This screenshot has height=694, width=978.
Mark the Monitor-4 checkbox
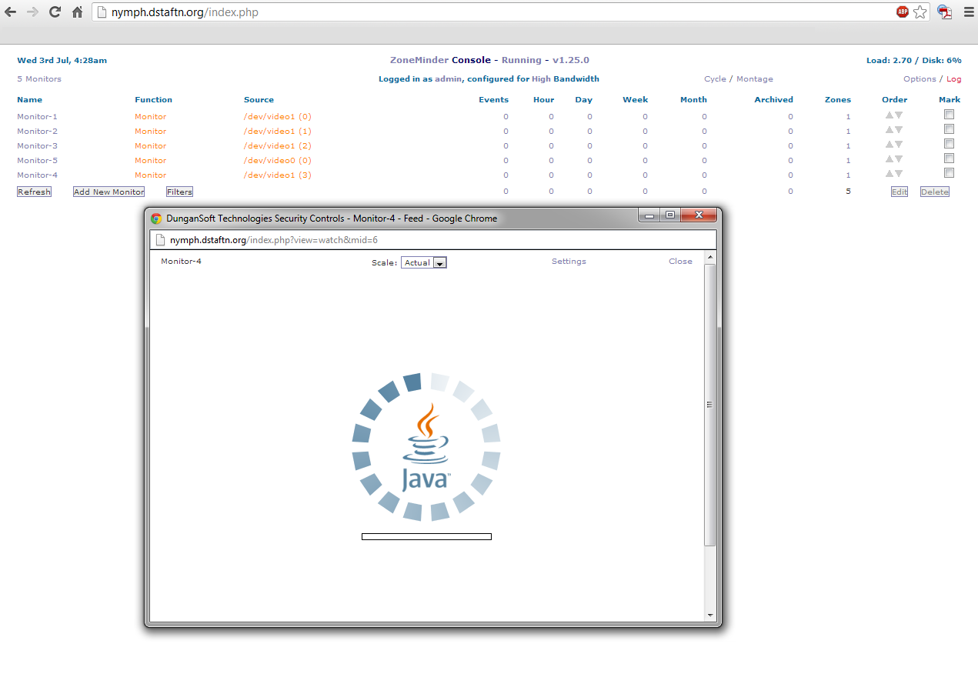[x=950, y=173]
